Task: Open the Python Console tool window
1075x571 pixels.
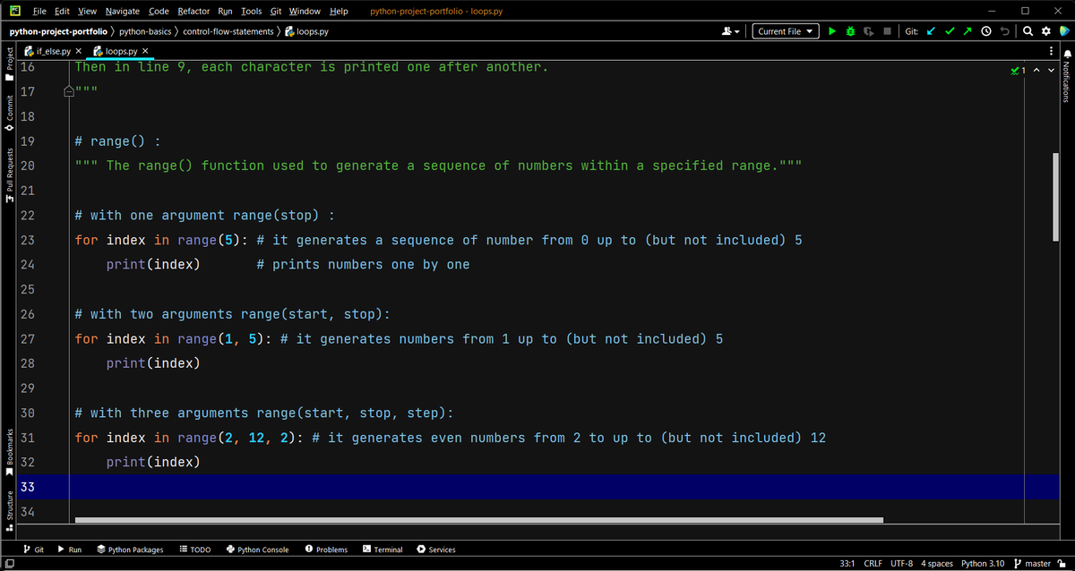Action: pos(257,550)
